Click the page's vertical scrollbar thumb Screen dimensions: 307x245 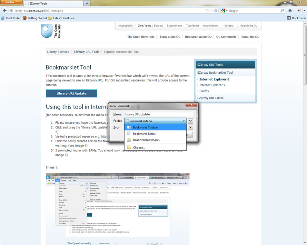click(305, 55)
